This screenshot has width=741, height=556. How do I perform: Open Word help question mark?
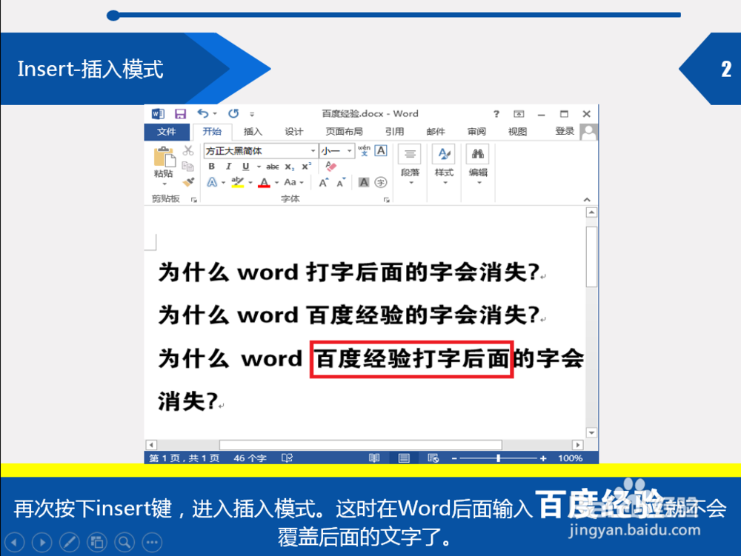(496, 114)
